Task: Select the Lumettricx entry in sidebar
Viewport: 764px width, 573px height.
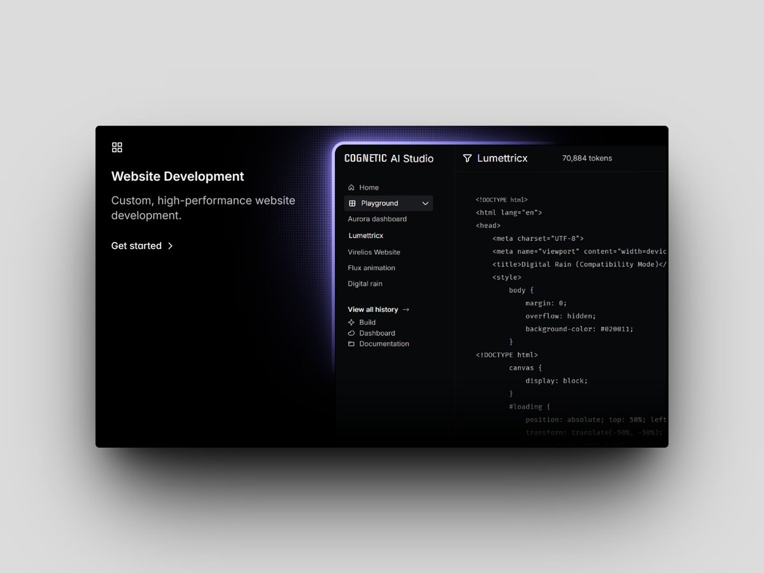Action: tap(366, 236)
